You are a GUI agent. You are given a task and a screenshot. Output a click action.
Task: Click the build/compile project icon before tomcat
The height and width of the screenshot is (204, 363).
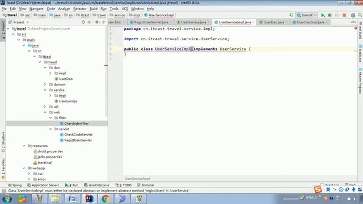[291, 15]
